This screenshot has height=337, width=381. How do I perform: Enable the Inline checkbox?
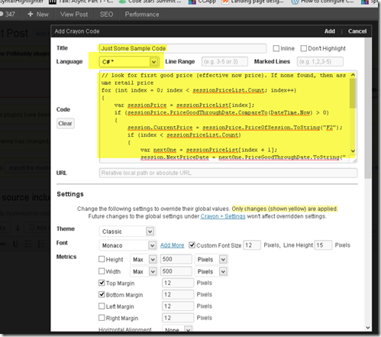[x=276, y=48]
